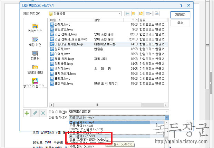This screenshot has height=148, width=214.
Task: Click the 파일 이름 input field
Action: coord(119,112)
